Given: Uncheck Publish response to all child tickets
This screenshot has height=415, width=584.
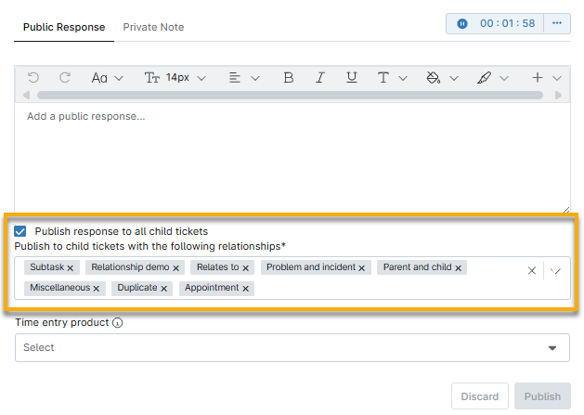Looking at the screenshot, I should pyautogui.click(x=20, y=231).
